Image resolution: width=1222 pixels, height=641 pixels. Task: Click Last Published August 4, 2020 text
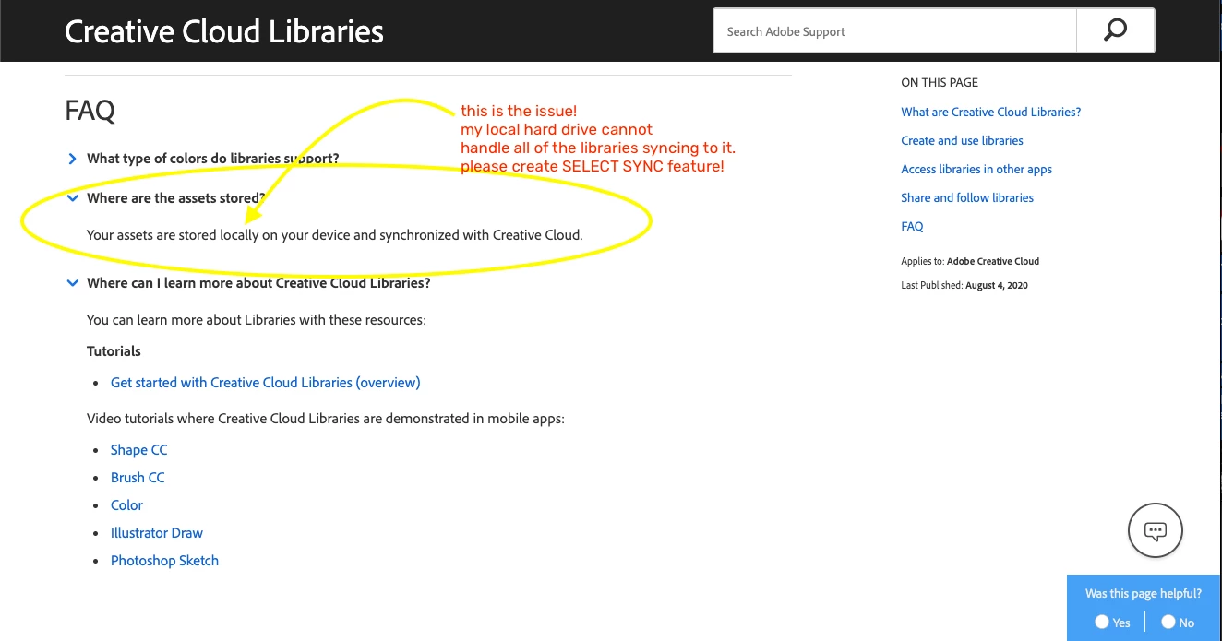coord(964,285)
